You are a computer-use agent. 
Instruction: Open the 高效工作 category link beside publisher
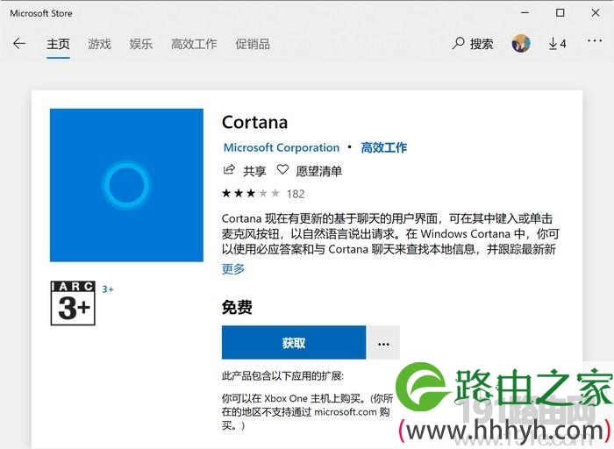click(384, 147)
